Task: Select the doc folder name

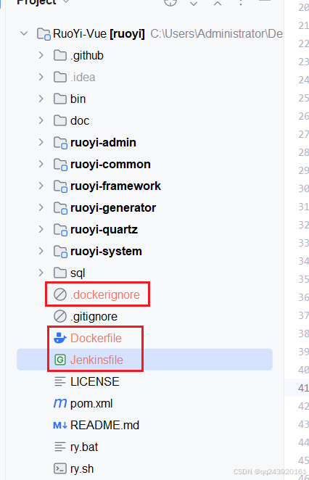Action: coord(80,120)
